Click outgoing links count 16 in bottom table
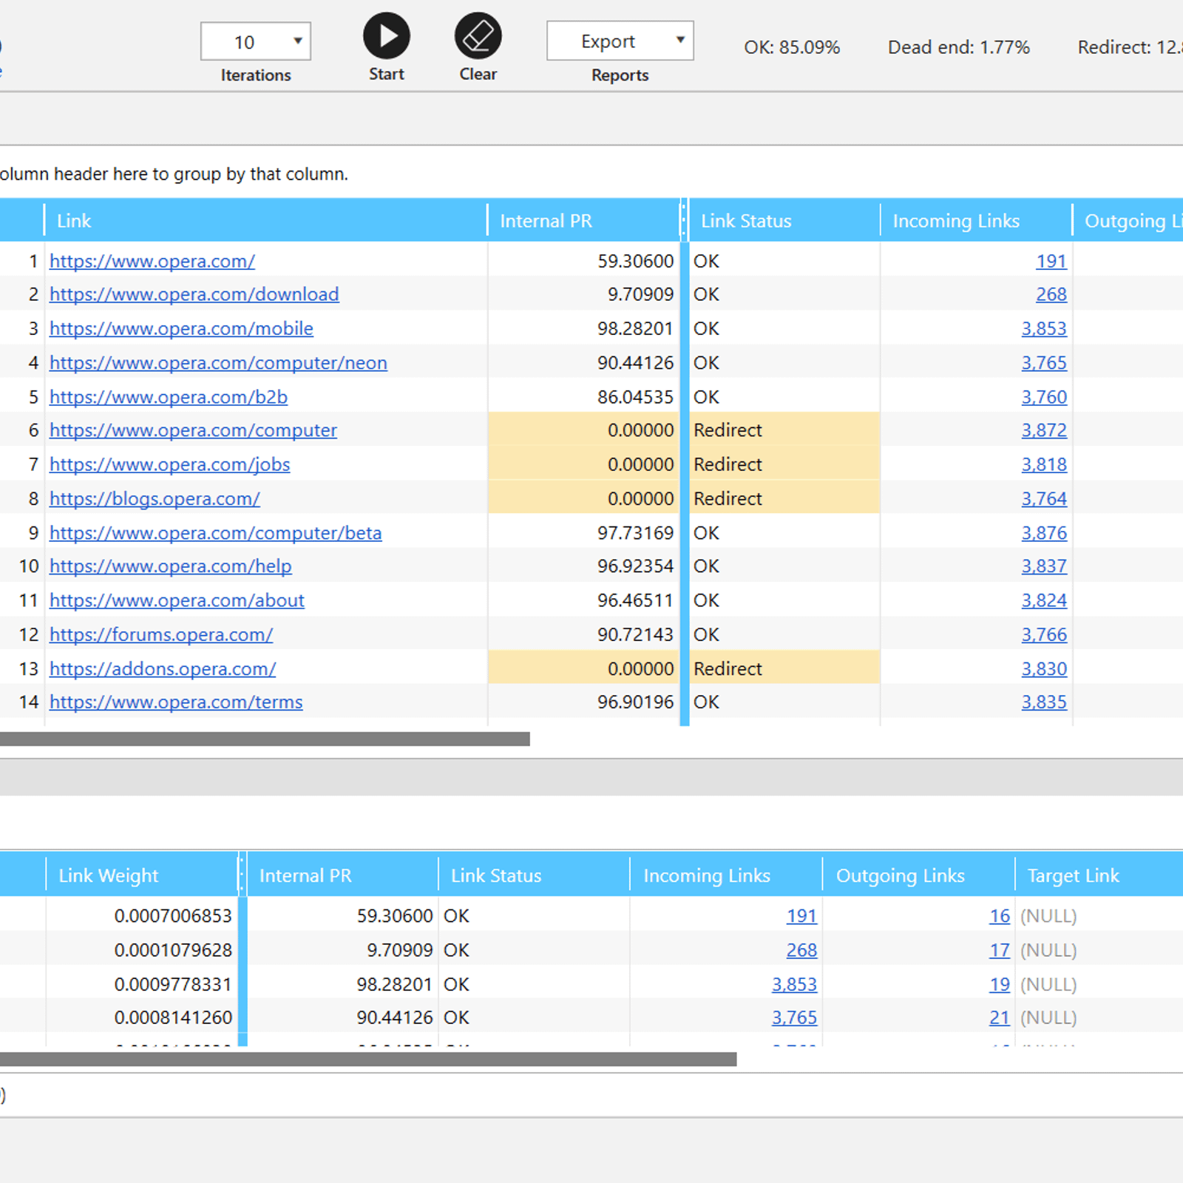Image resolution: width=1183 pixels, height=1183 pixels. pos(1000,916)
